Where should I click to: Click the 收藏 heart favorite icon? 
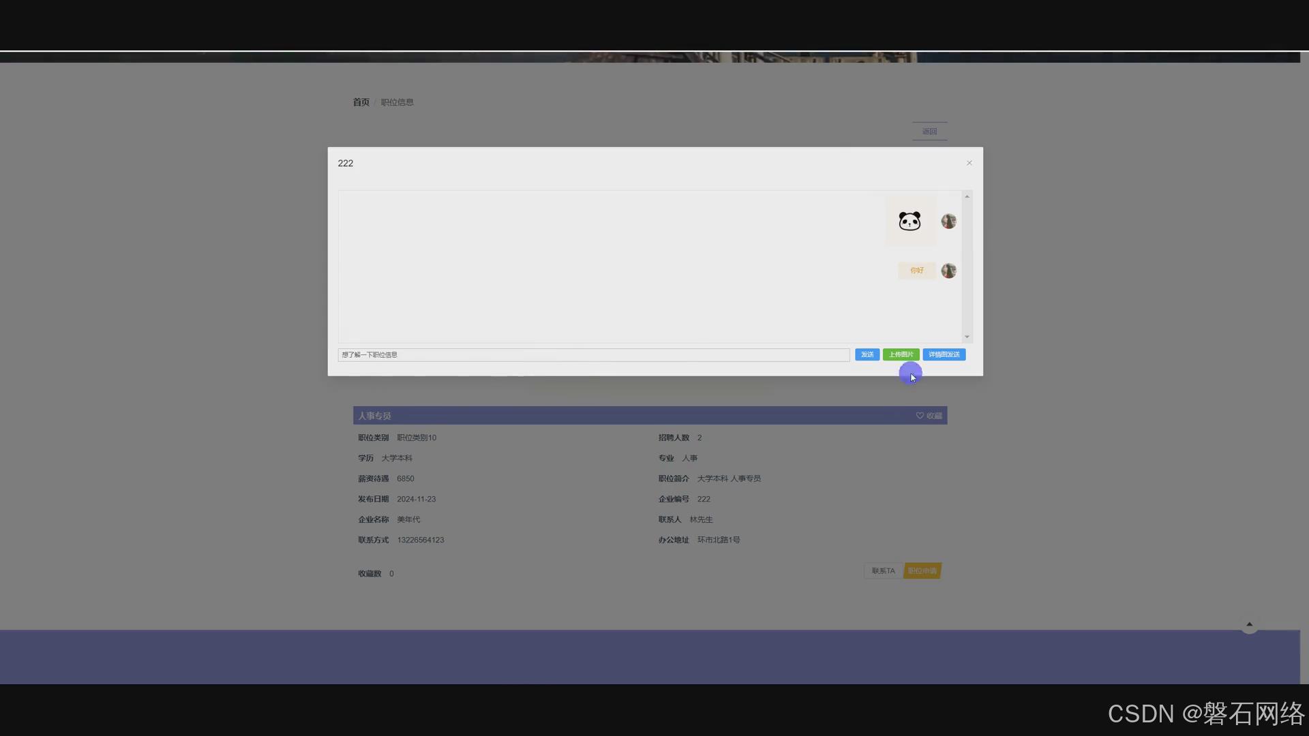[920, 416]
